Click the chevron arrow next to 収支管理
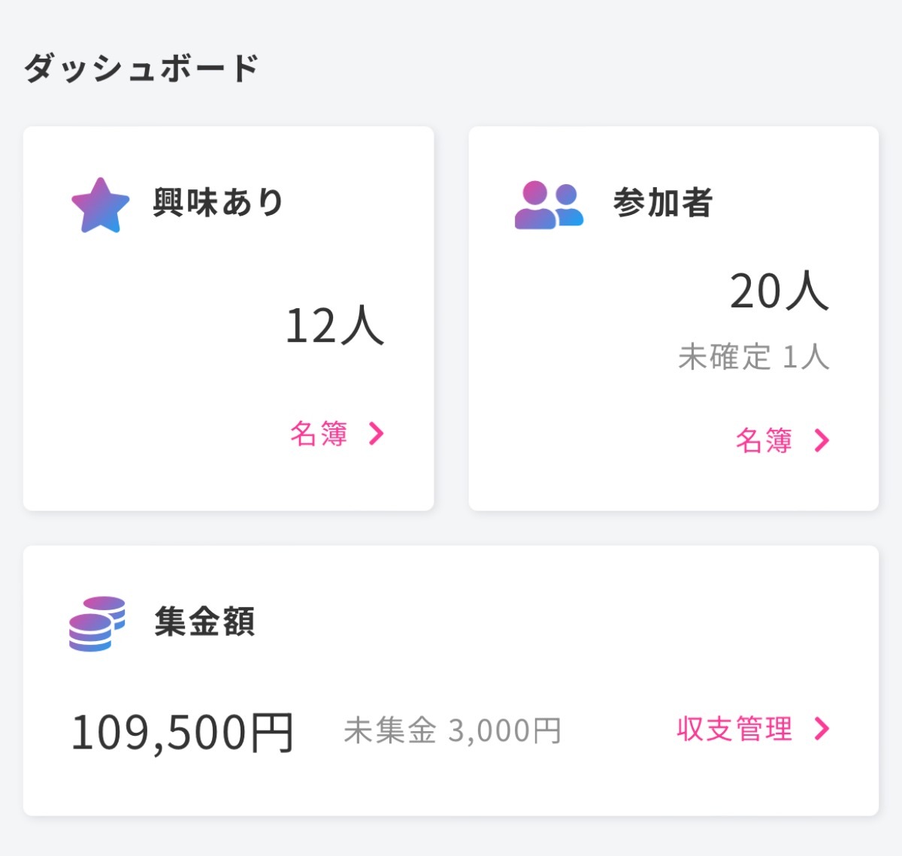The image size is (902, 856). (x=822, y=729)
